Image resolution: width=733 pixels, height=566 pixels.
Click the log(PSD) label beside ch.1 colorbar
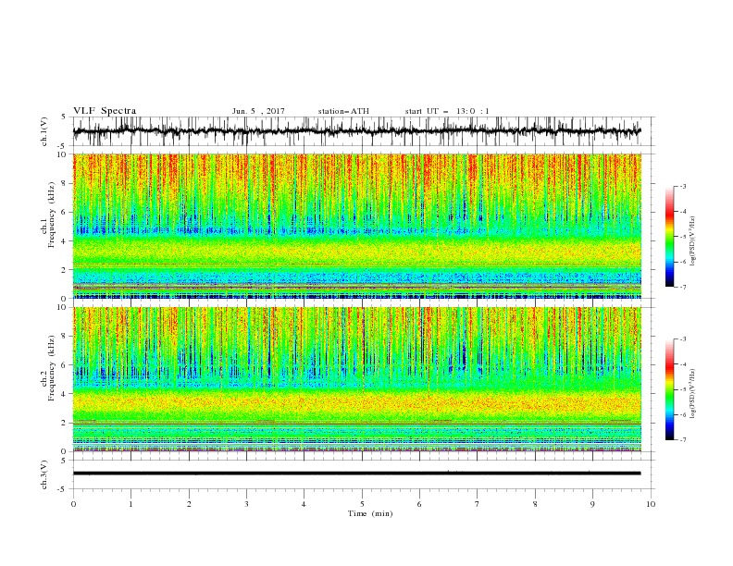pos(692,241)
